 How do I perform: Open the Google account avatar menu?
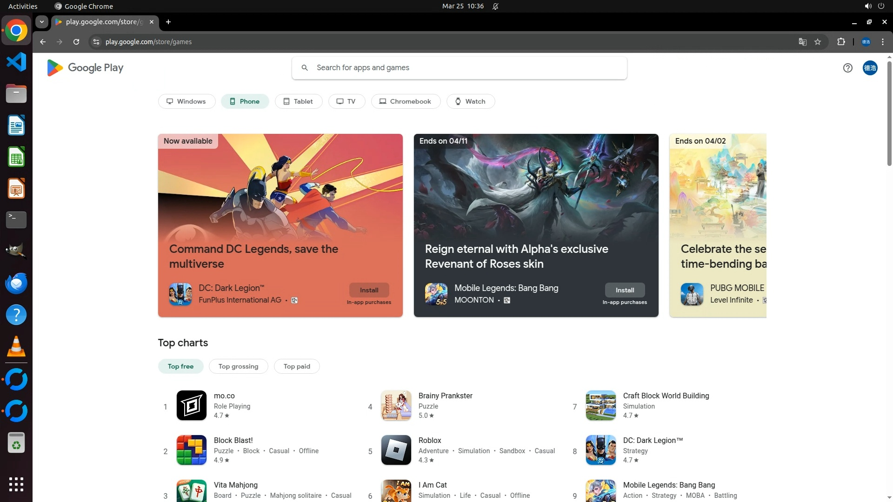870,68
